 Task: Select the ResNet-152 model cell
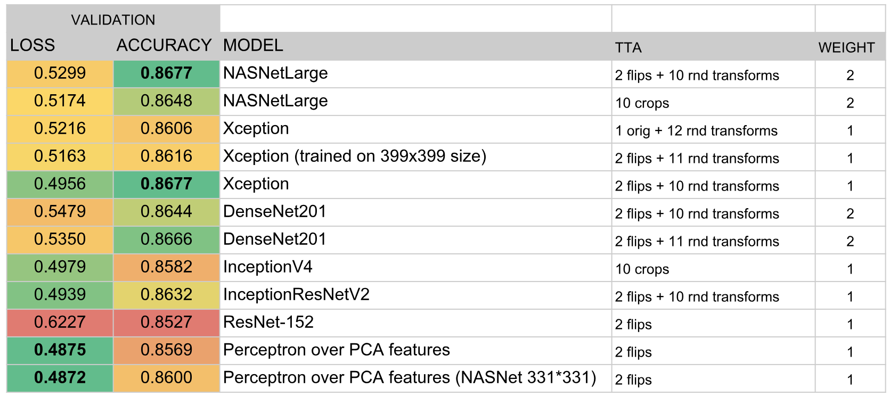click(x=268, y=323)
